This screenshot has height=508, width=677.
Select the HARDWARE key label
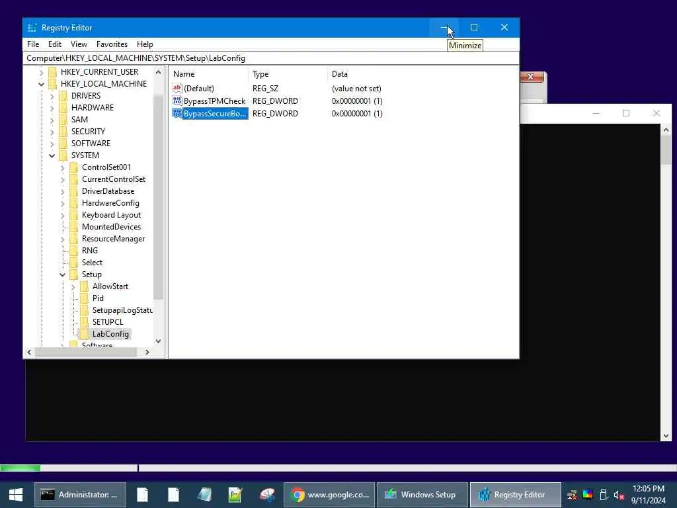pos(93,108)
